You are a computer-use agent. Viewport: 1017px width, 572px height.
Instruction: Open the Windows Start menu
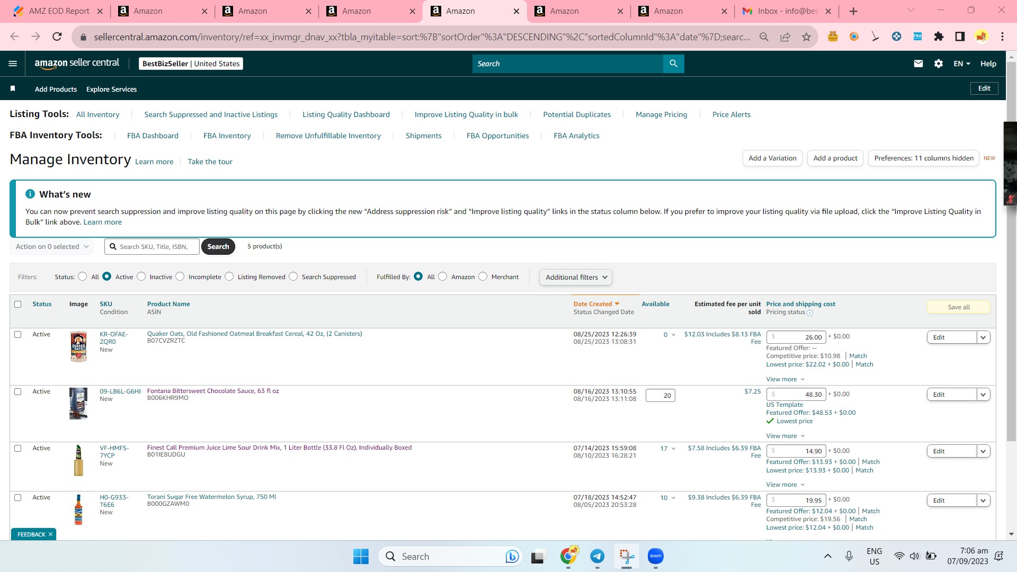pos(361,556)
